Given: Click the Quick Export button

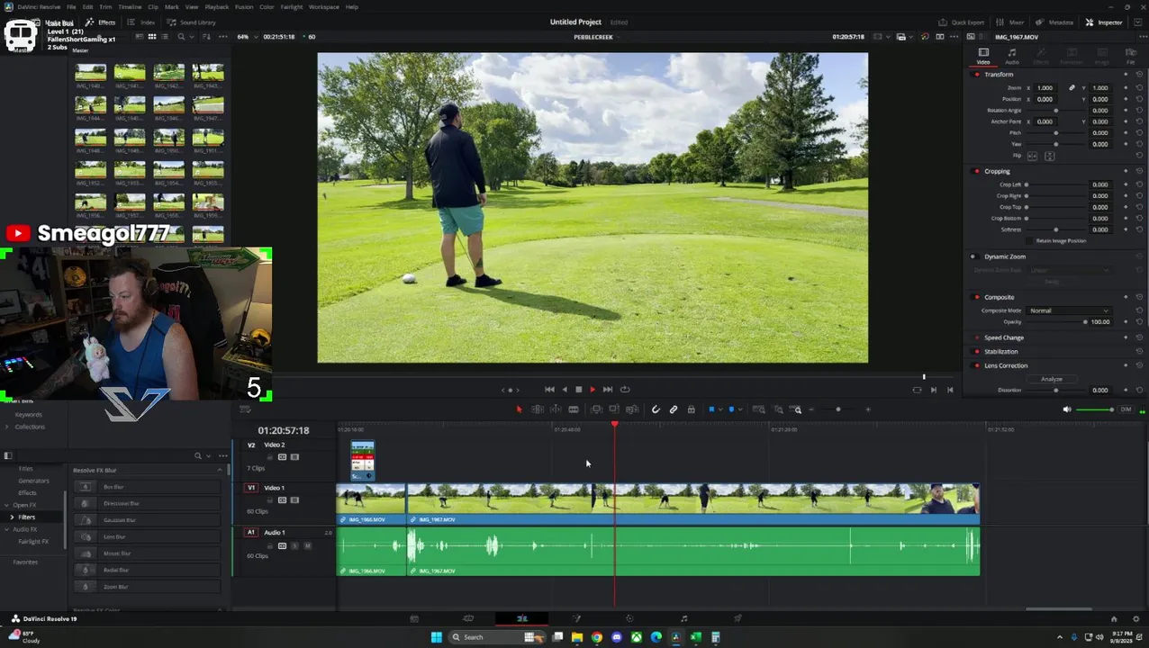Looking at the screenshot, I should coord(962,22).
